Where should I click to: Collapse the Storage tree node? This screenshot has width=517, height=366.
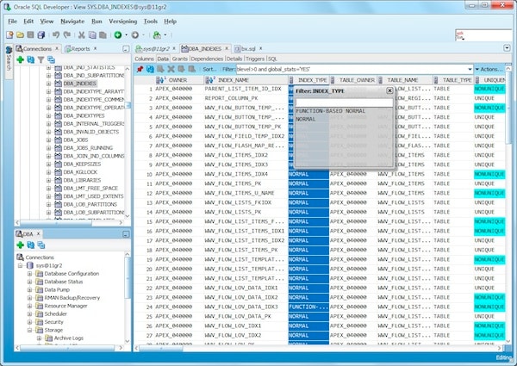point(28,329)
